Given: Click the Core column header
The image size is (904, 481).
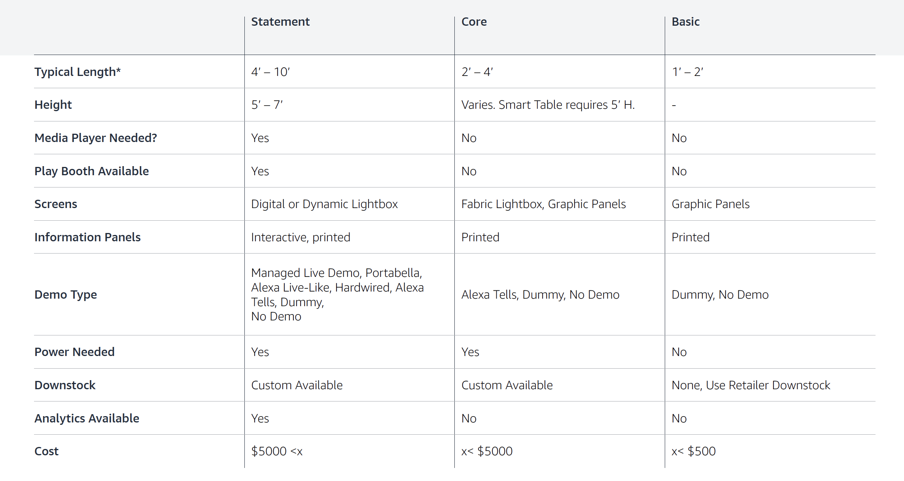Looking at the screenshot, I should pyautogui.click(x=474, y=22).
